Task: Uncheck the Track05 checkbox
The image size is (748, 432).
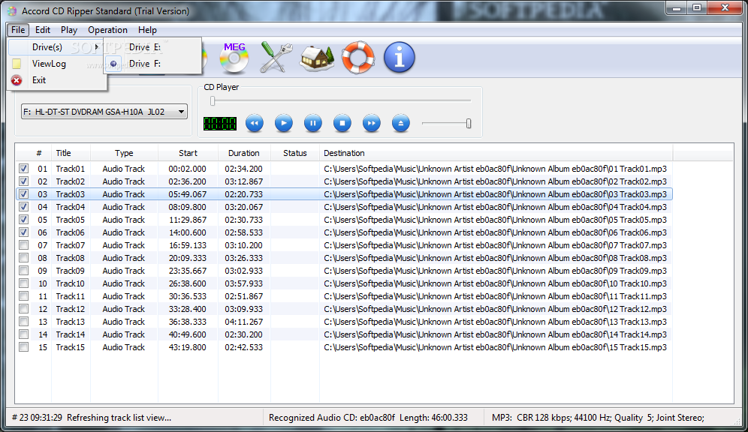Action: click(x=23, y=220)
